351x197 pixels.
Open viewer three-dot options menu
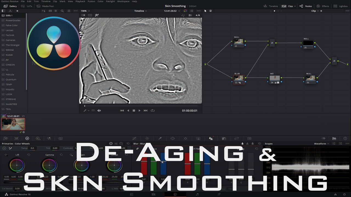198,11
